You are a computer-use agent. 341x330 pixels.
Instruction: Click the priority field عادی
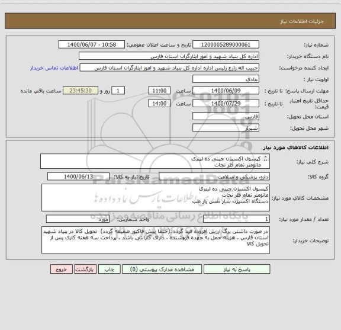click(x=226, y=79)
